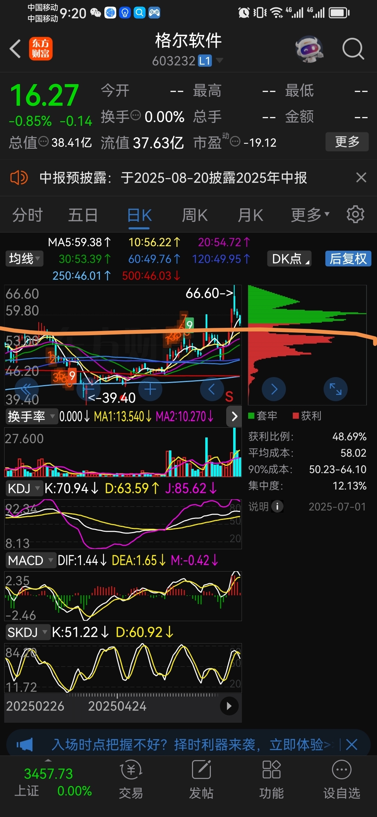Tap the minus zoom-out chart button

coord(88,389)
